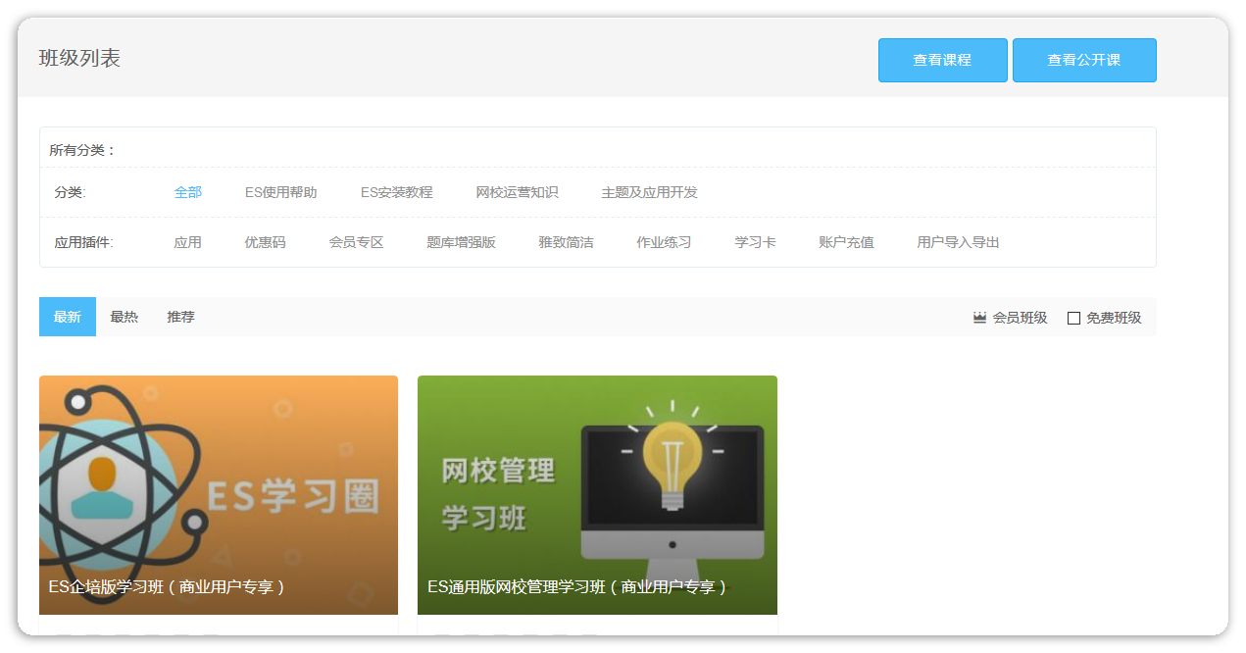The width and height of the screenshot is (1246, 653).
Task: Select the 优惠码 plugin filter
Action: [265, 242]
